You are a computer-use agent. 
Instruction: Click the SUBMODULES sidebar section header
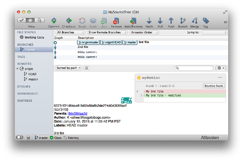pos(27,94)
